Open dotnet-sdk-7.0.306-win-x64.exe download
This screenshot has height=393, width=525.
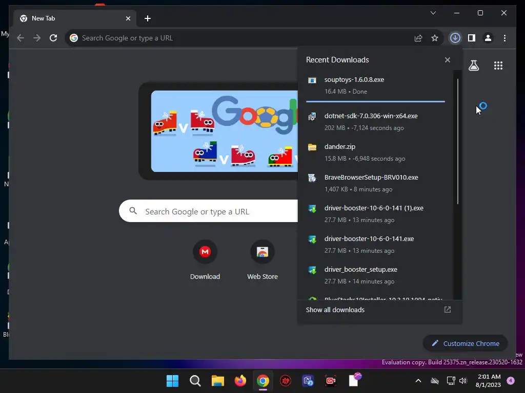(x=375, y=122)
